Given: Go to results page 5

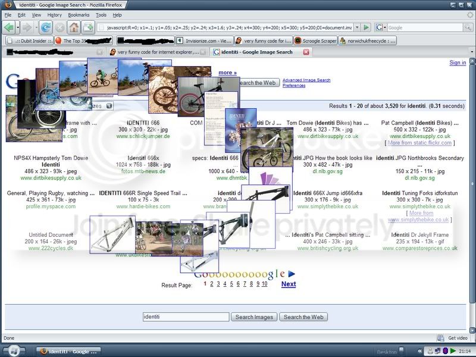Looking at the screenshot, I should [x=231, y=284].
